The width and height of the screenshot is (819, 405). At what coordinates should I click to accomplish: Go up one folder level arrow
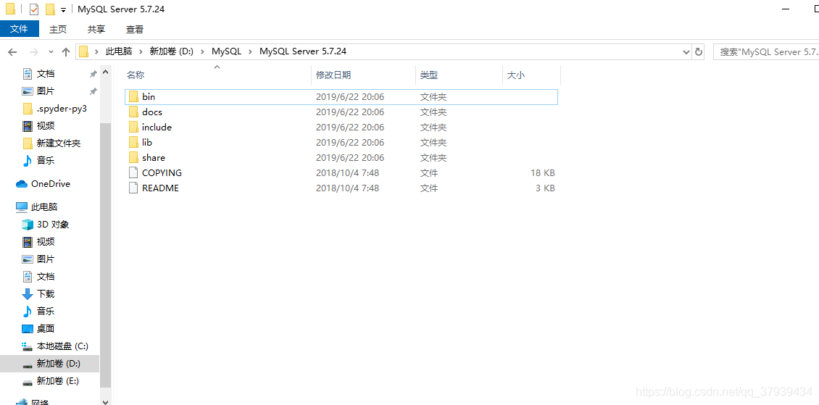point(66,51)
